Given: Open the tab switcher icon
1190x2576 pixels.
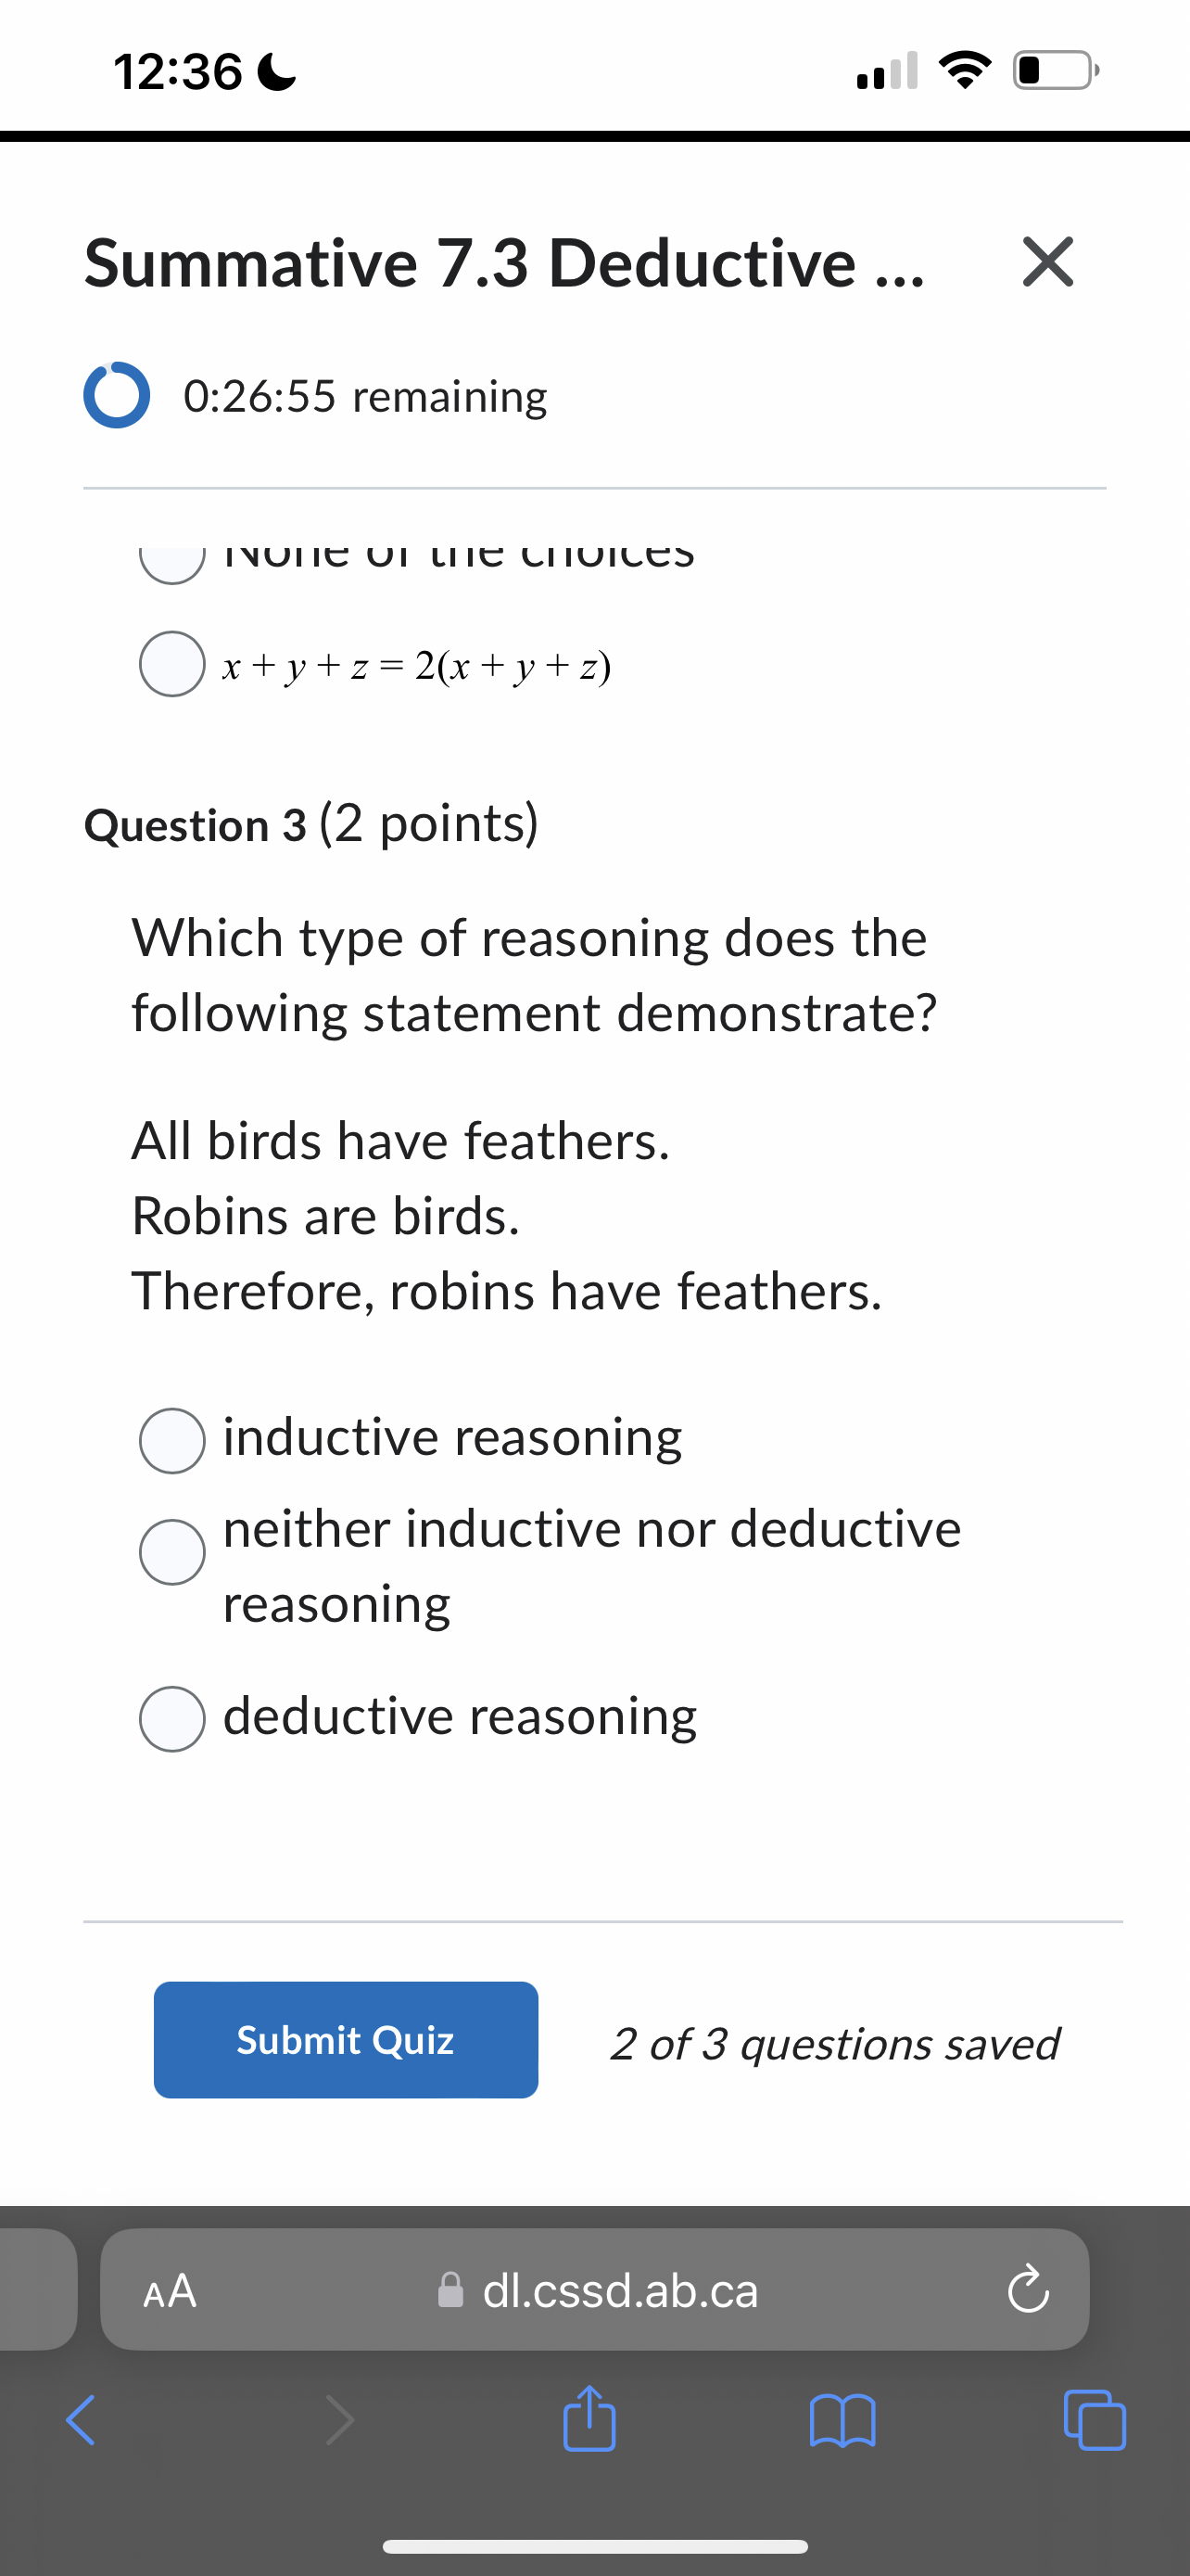Looking at the screenshot, I should (1095, 2420).
